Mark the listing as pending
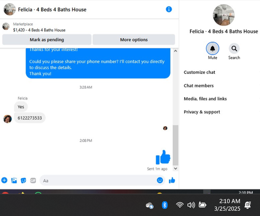This screenshot has width=260, height=216. coord(47,40)
